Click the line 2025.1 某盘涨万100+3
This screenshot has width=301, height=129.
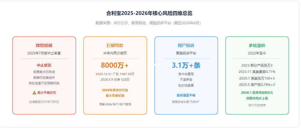click(x=257, y=78)
